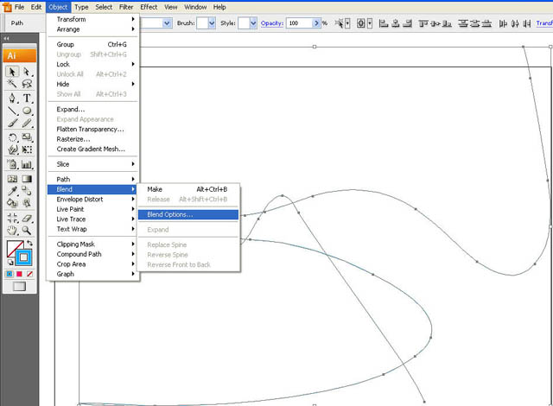Choose Blend Options in submenu
553x406 pixels.
click(188, 214)
